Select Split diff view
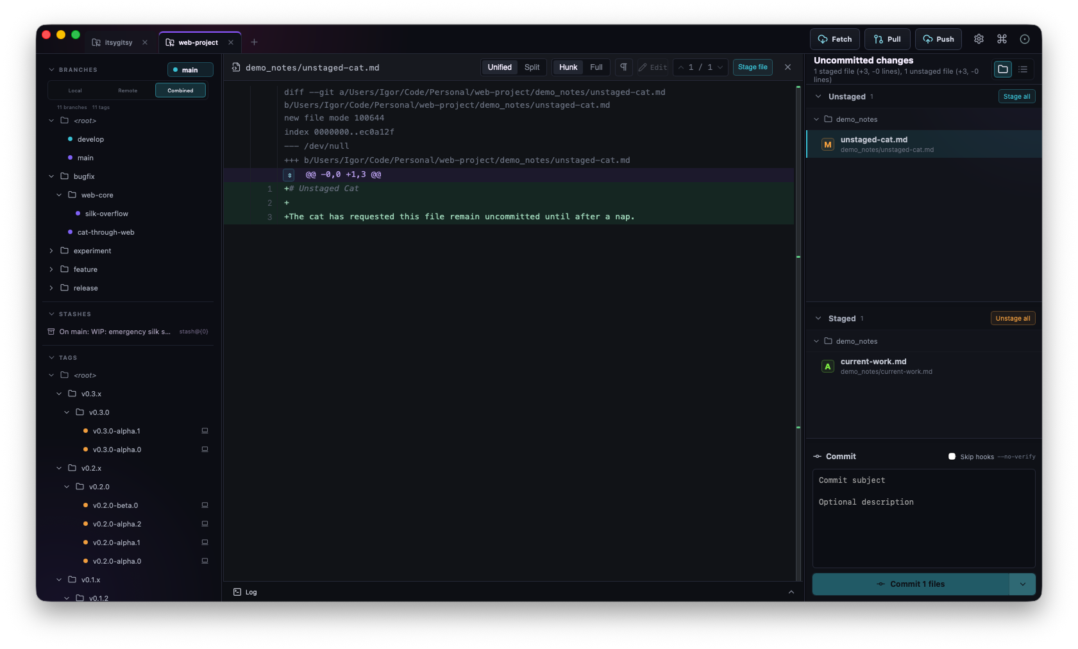The width and height of the screenshot is (1078, 649). (x=532, y=67)
